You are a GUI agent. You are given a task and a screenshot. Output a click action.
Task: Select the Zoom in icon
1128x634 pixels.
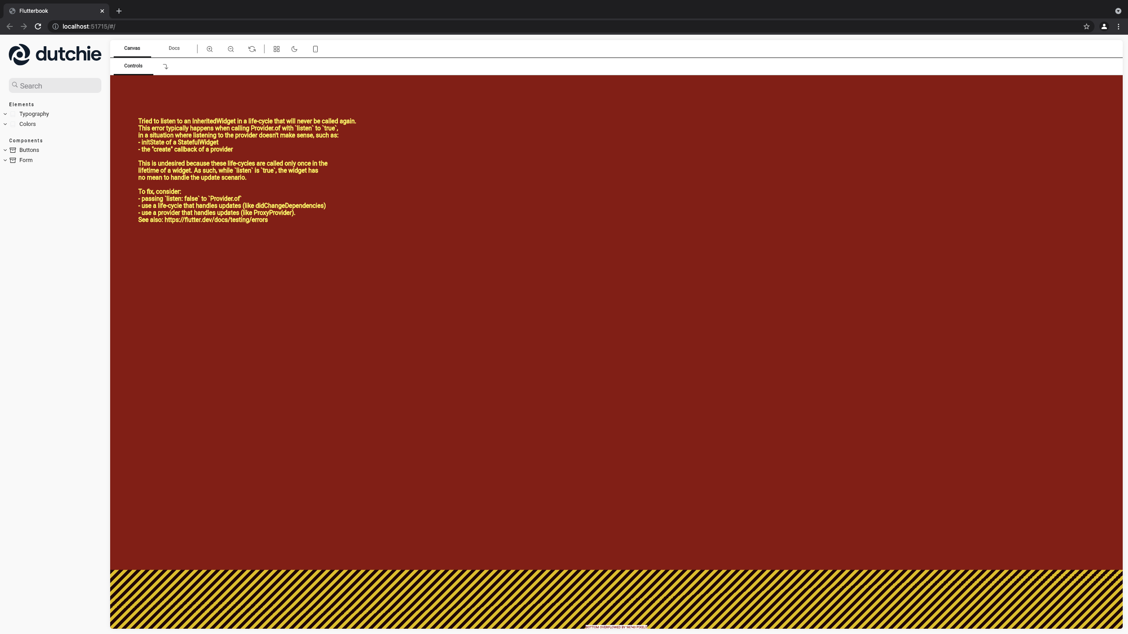point(209,49)
